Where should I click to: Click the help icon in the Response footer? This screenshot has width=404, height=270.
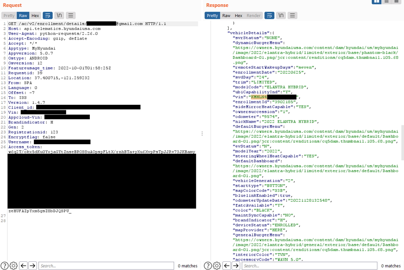208,265
